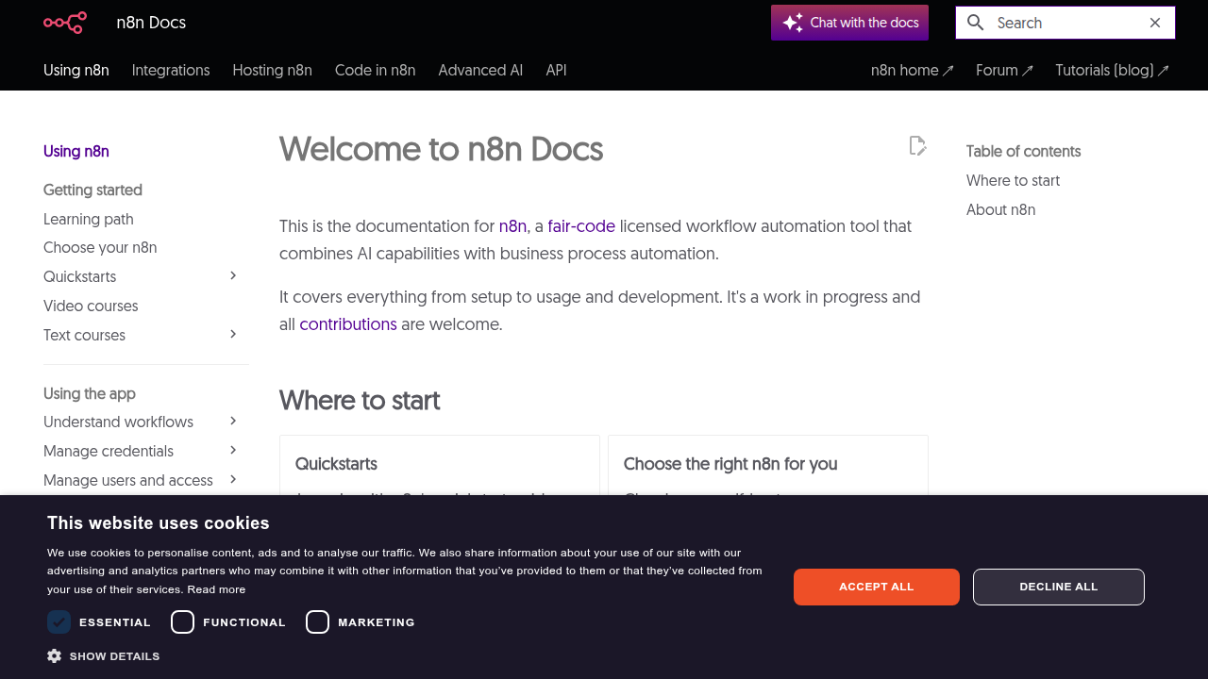Click the Chat with the docs button
Image resolution: width=1208 pixels, height=679 pixels.
pos(849,23)
